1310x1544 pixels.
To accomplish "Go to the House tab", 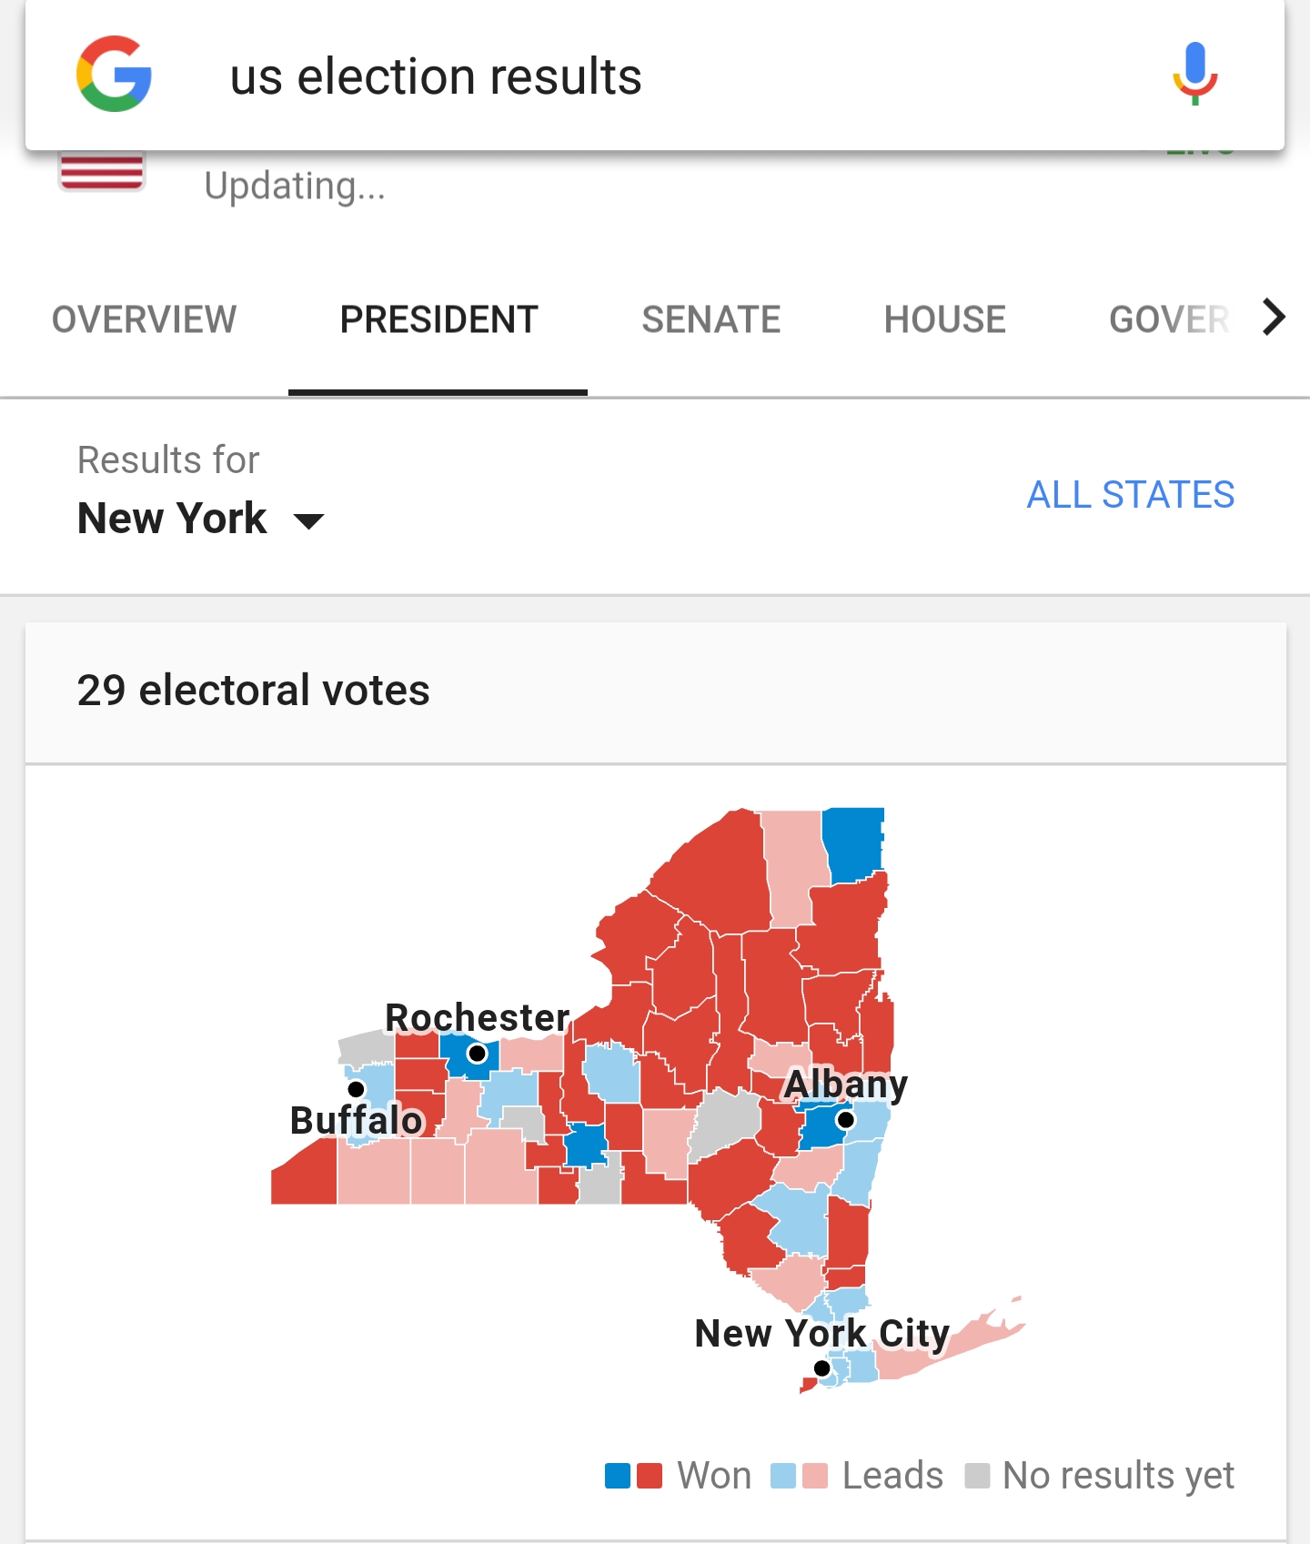I will click(944, 319).
